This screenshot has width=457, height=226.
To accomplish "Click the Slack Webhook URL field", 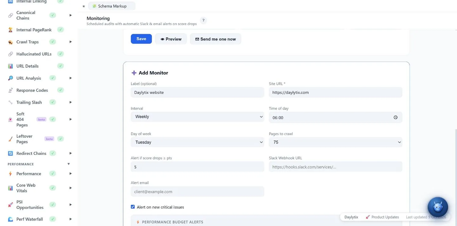I will pos(335,167).
